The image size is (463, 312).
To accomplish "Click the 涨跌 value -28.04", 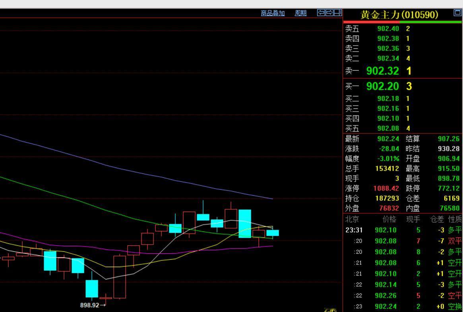I will pos(389,148).
